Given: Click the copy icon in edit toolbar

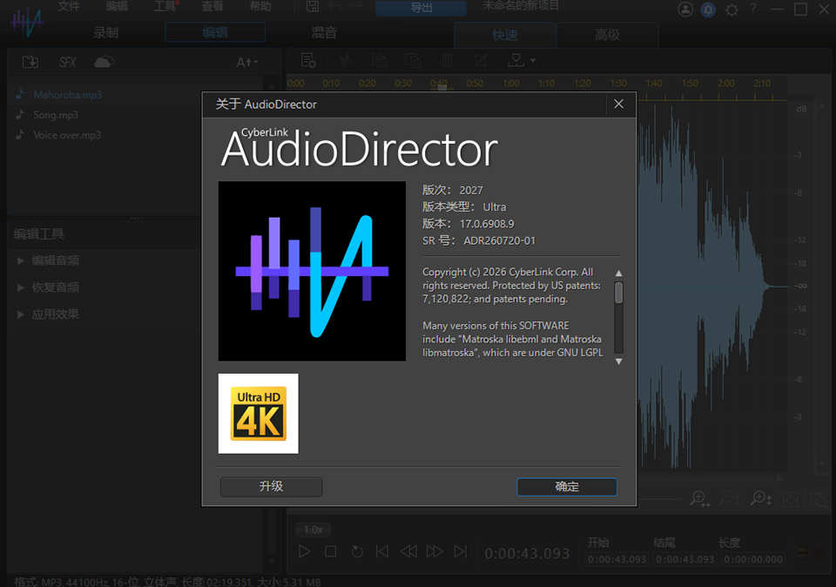Looking at the screenshot, I should (x=379, y=61).
